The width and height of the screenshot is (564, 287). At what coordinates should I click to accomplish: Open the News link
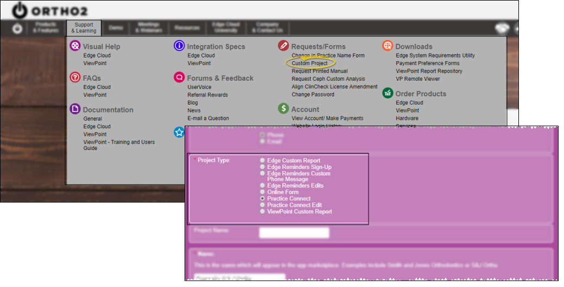[194, 111]
